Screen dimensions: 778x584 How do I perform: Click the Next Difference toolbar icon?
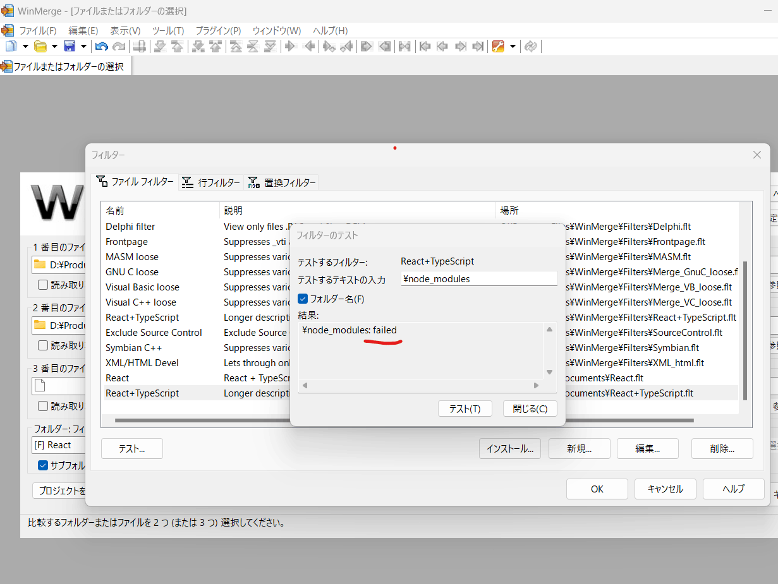(160, 46)
